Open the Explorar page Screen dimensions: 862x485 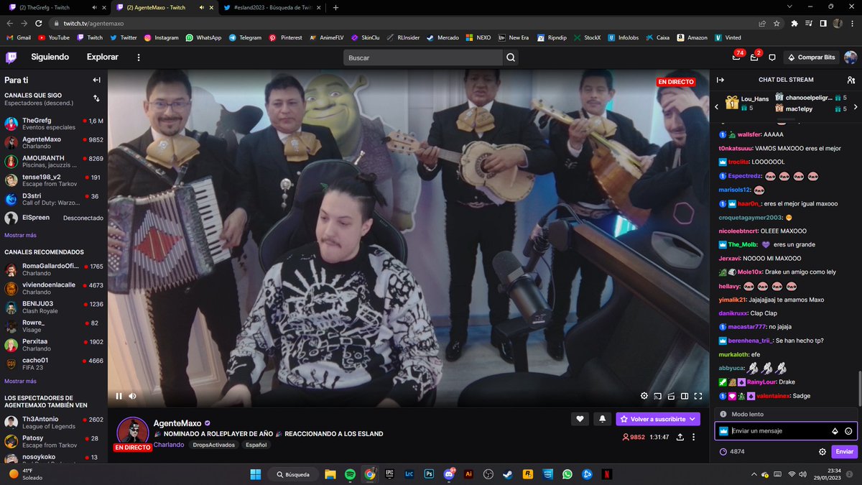[103, 57]
